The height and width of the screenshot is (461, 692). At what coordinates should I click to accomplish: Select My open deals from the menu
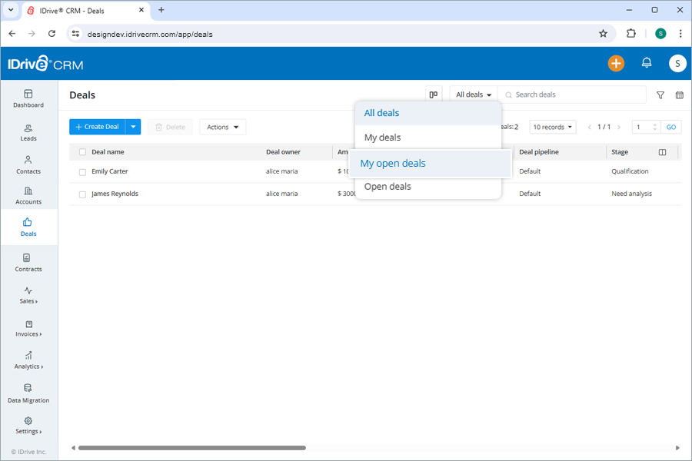click(x=393, y=163)
